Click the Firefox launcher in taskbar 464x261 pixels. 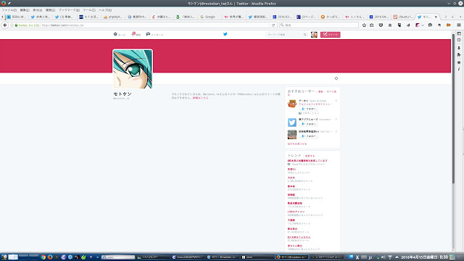[50, 257]
